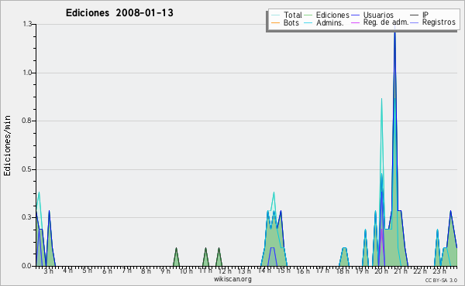Click the Usuarios legend label
The height and width of the screenshot is (286, 465).
(378, 15)
